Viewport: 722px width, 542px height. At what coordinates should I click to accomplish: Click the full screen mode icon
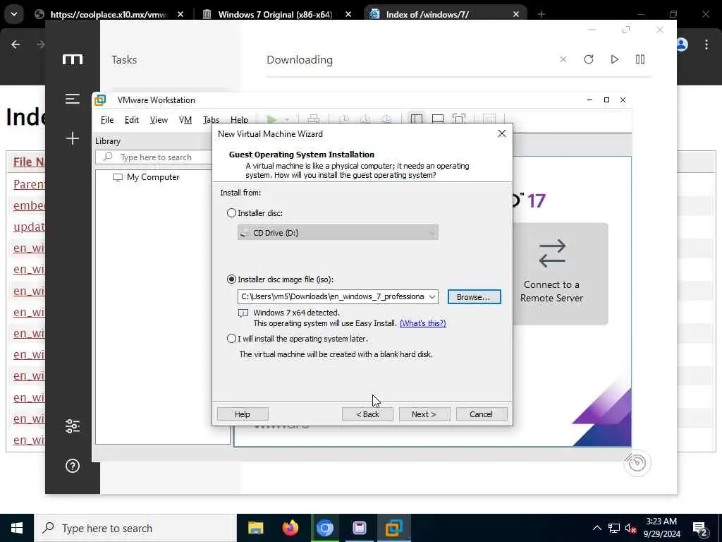coord(459,119)
